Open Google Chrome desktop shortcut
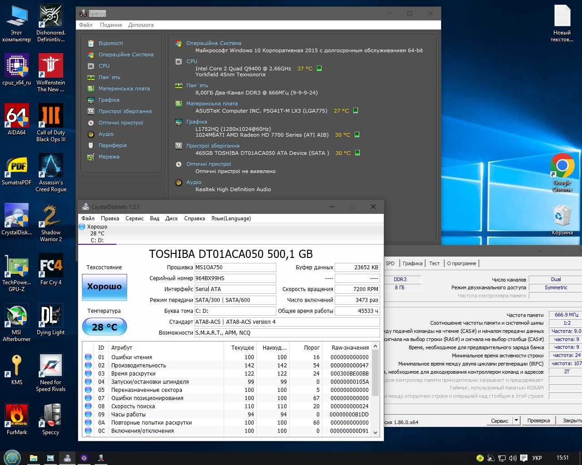Viewport: 582px width, 465px height. click(x=562, y=173)
